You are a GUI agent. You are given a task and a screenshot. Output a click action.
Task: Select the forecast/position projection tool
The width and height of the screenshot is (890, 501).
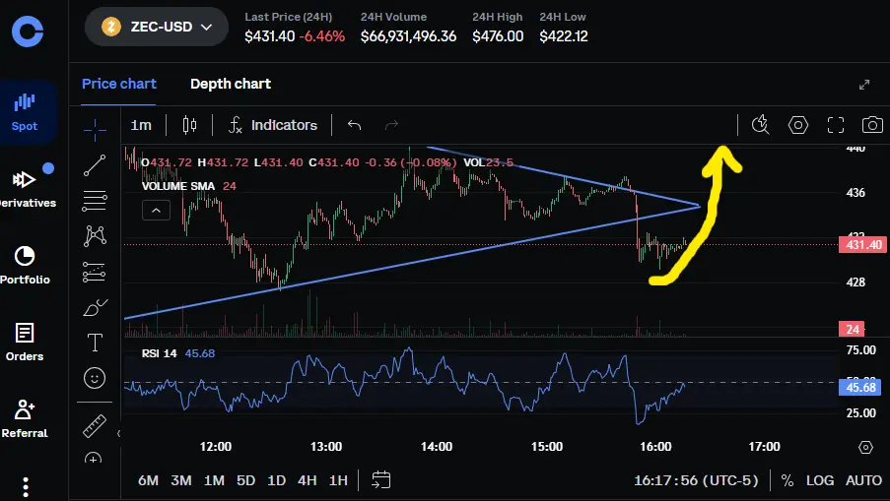coord(95,272)
